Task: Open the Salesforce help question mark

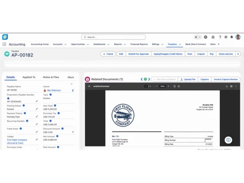Action: point(220,37)
